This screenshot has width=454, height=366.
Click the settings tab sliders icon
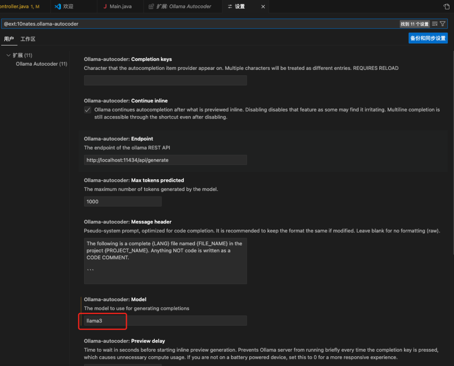point(230,6)
